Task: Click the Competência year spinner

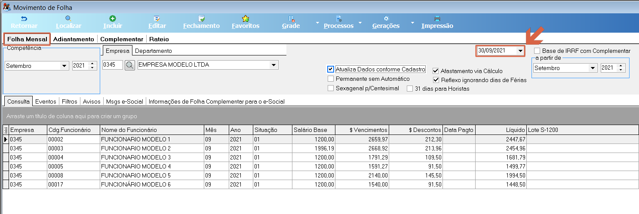Action: coord(92,66)
